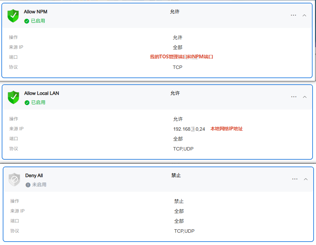Viewport: 316px width, 245px height.
Task: Click the TCP,UDP protocol value in Allow Local LAN
Action: (x=183, y=149)
